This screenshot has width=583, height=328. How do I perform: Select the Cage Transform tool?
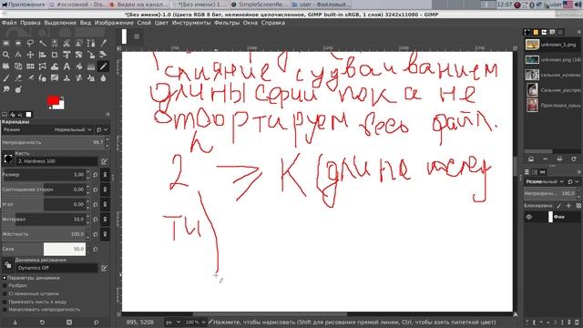click(x=43, y=67)
